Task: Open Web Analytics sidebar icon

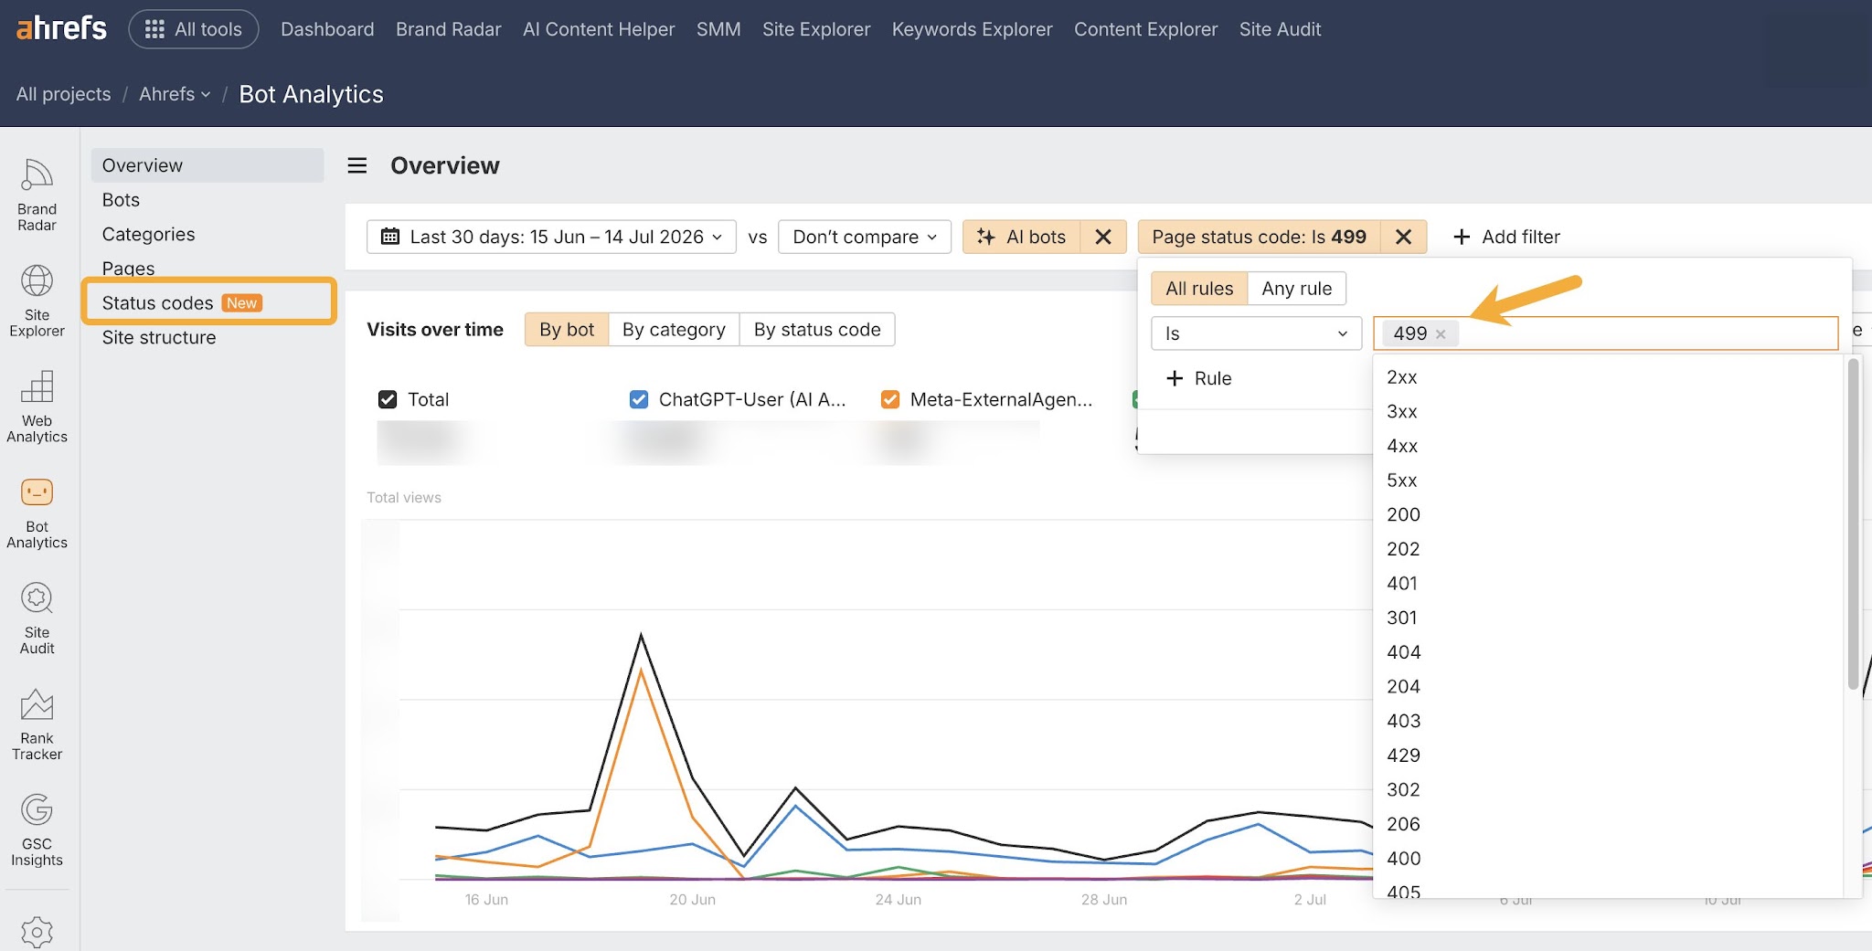Action: point(37,407)
